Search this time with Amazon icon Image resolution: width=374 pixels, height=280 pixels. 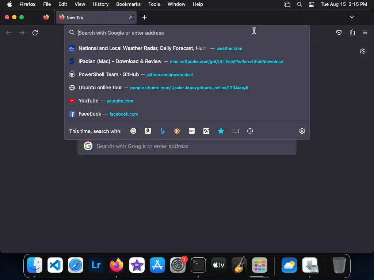(x=148, y=131)
